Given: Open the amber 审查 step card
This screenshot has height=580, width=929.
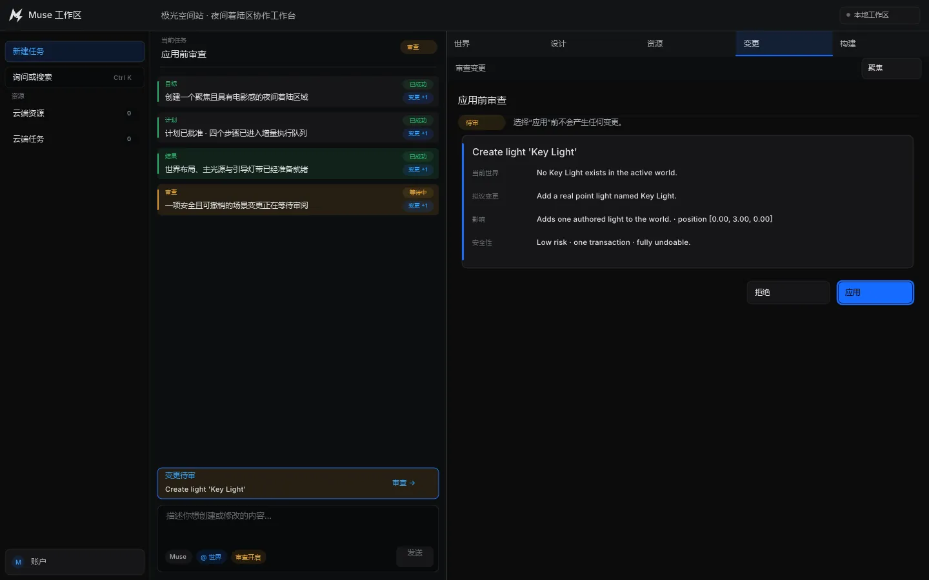Looking at the screenshot, I should pyautogui.click(x=298, y=200).
